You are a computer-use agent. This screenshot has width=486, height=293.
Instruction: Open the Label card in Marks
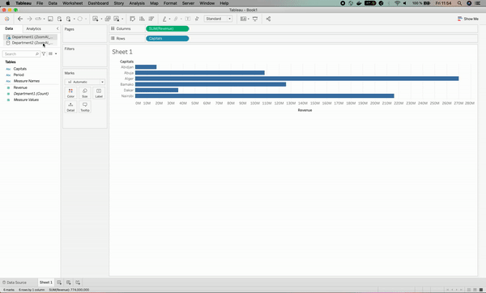[99, 93]
